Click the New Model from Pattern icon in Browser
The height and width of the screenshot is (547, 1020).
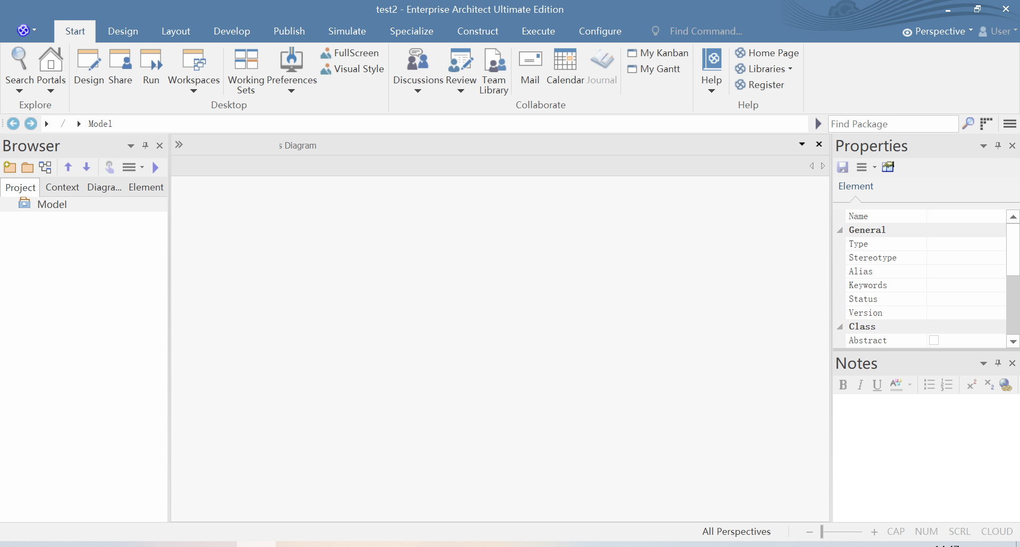pos(10,167)
